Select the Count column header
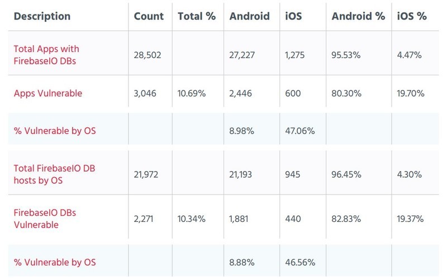This screenshot has height=280, width=447. (x=149, y=16)
